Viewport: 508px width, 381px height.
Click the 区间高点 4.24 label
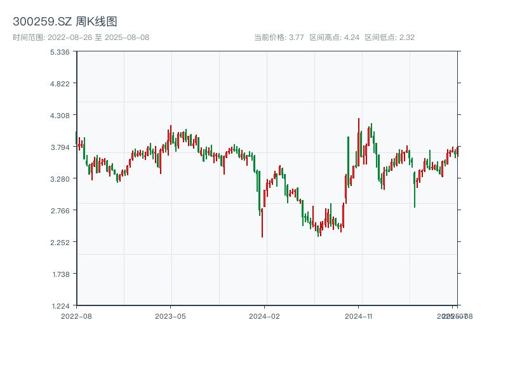[334, 37]
